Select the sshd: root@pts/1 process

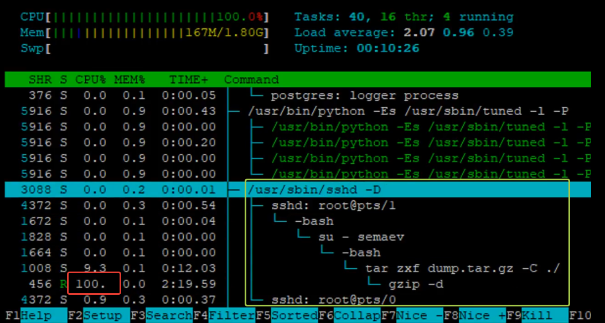click(297, 205)
